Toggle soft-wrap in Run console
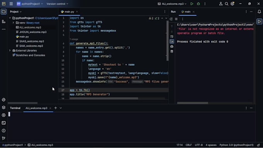Screen dimensions: 263x148 pyautogui.click(x=172, y=36)
